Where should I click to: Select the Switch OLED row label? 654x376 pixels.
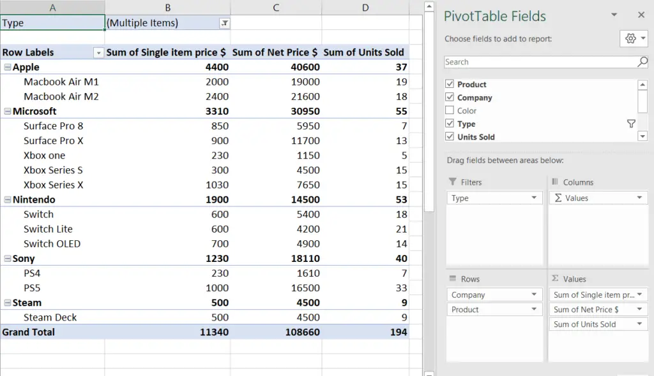pyautogui.click(x=52, y=244)
